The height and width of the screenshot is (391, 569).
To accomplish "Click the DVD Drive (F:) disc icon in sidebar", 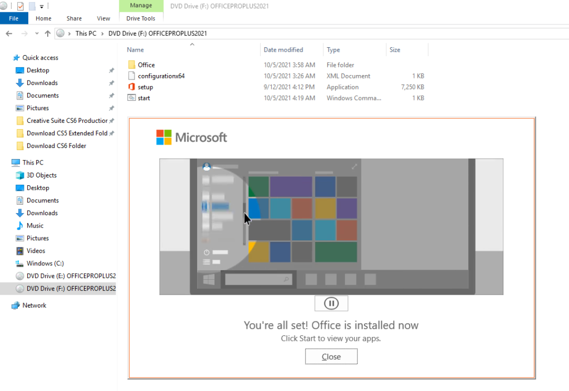I will [20, 289].
